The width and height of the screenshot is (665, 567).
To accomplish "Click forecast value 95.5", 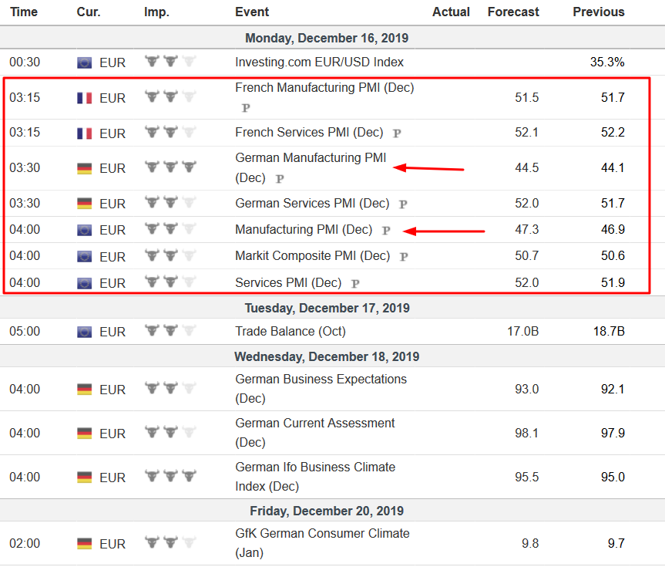I will coord(527,477).
